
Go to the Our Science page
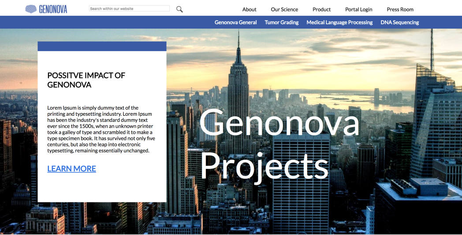pyautogui.click(x=284, y=9)
